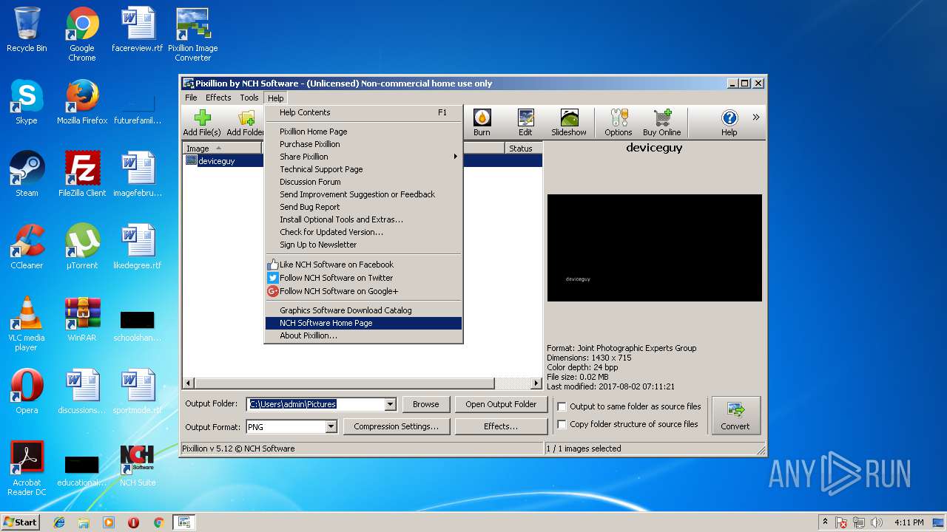Image resolution: width=947 pixels, height=532 pixels.
Task: Select NCH Software Home Page entry
Action: (x=363, y=323)
